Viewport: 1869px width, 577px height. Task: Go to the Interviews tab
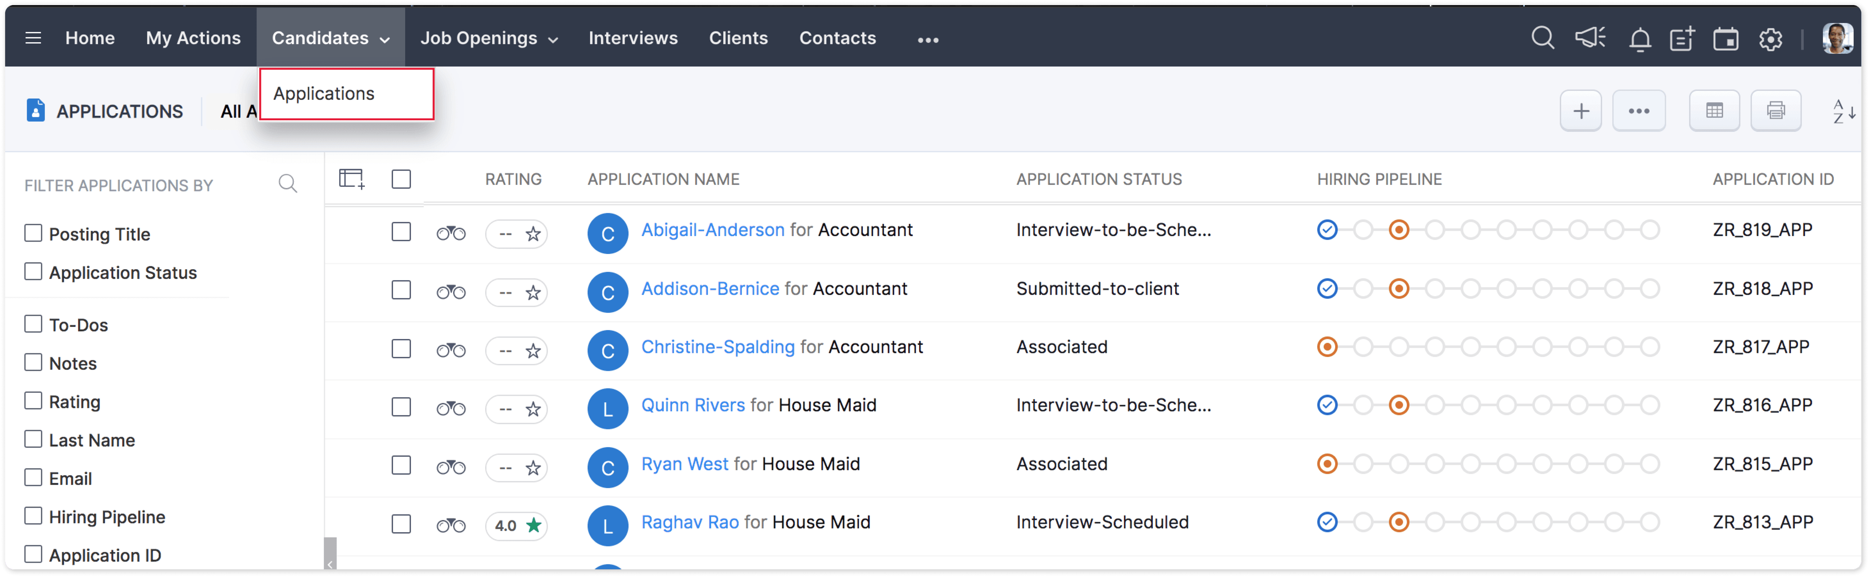point(633,38)
